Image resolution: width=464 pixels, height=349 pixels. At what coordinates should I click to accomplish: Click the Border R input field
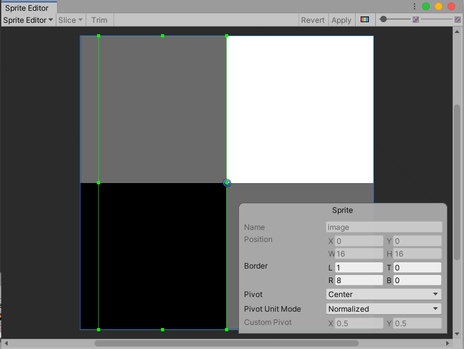pos(359,281)
